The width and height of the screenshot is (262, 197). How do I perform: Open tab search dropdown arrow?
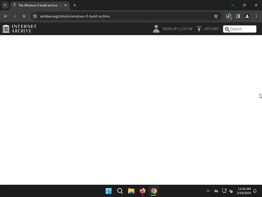[x=5, y=5]
